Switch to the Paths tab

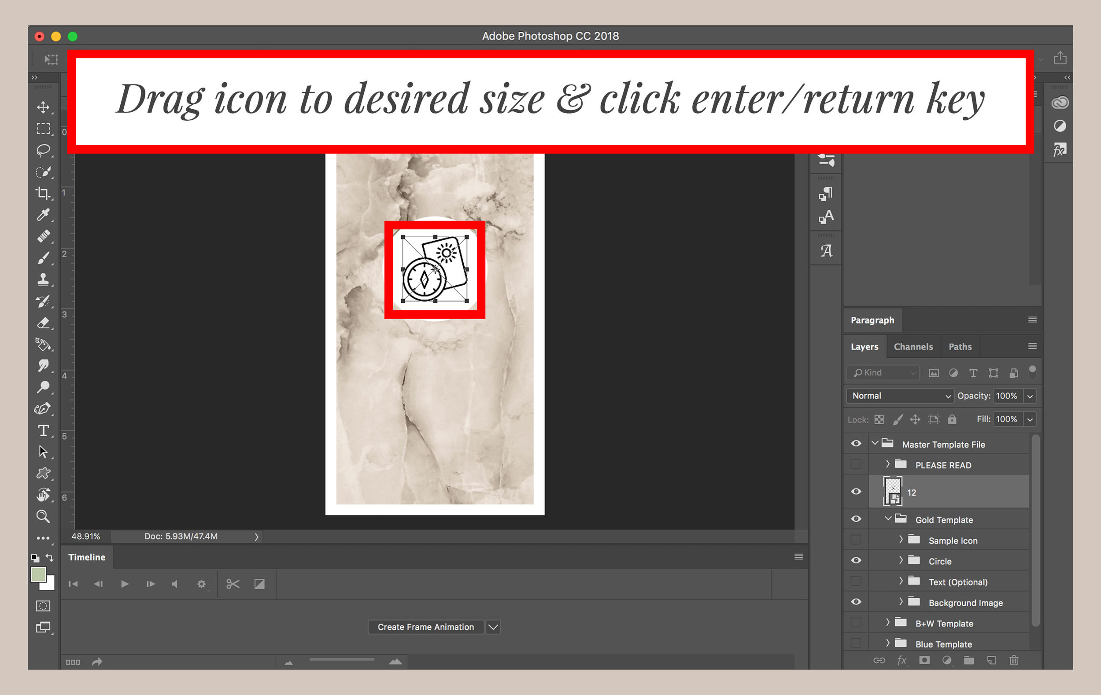point(960,347)
